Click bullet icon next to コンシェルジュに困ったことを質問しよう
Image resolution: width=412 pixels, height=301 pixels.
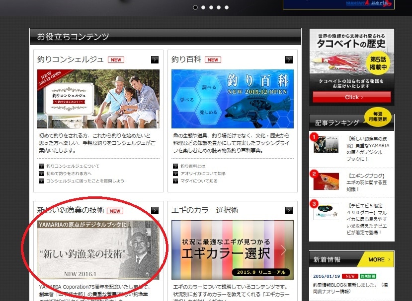coord(41,181)
